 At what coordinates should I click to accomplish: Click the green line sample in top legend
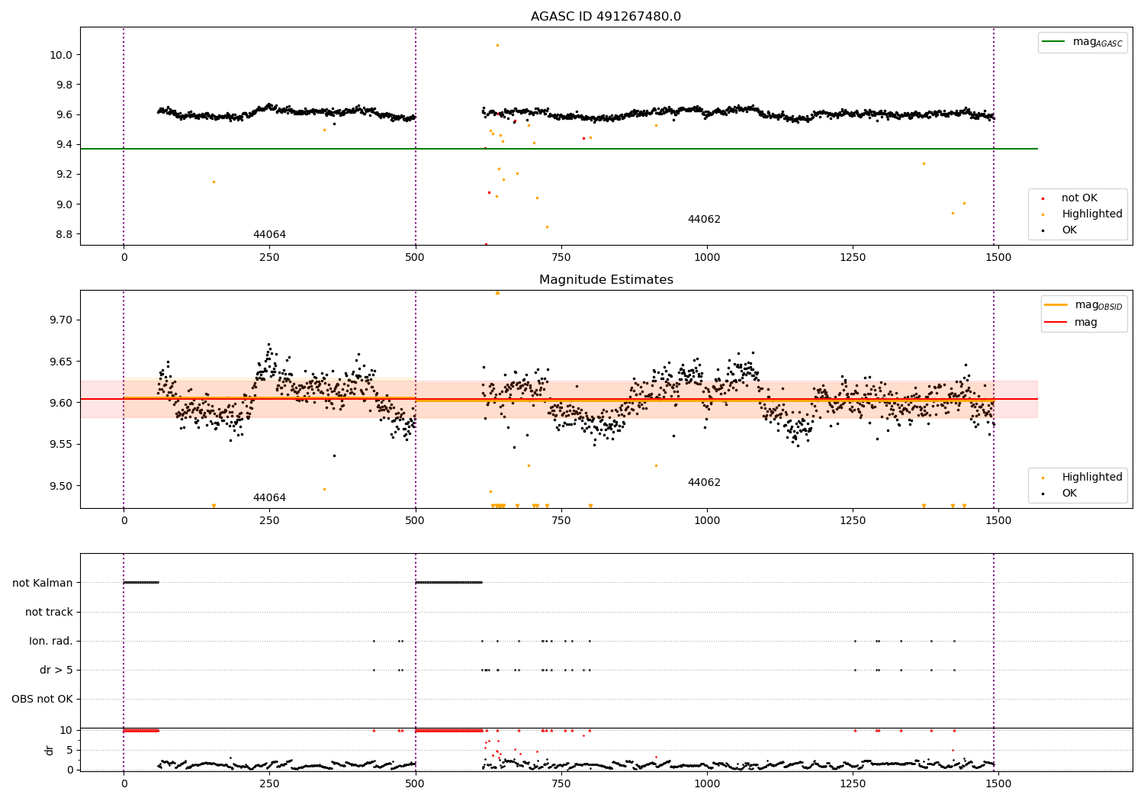[x=1054, y=42]
